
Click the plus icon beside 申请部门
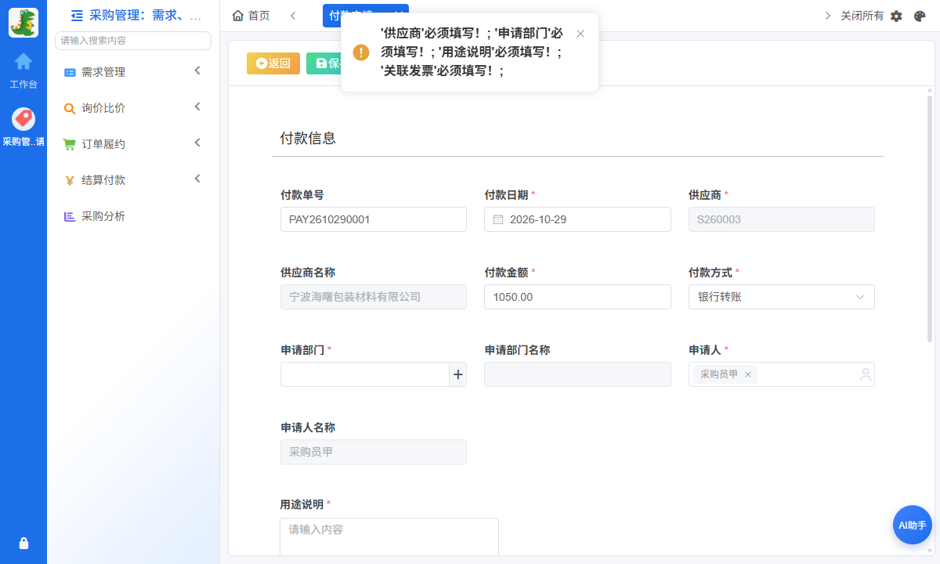tap(458, 374)
